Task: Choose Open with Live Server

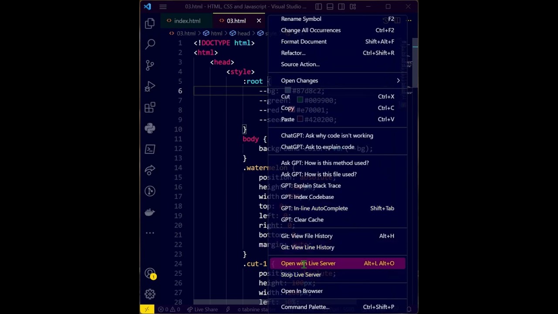Action: (338, 263)
